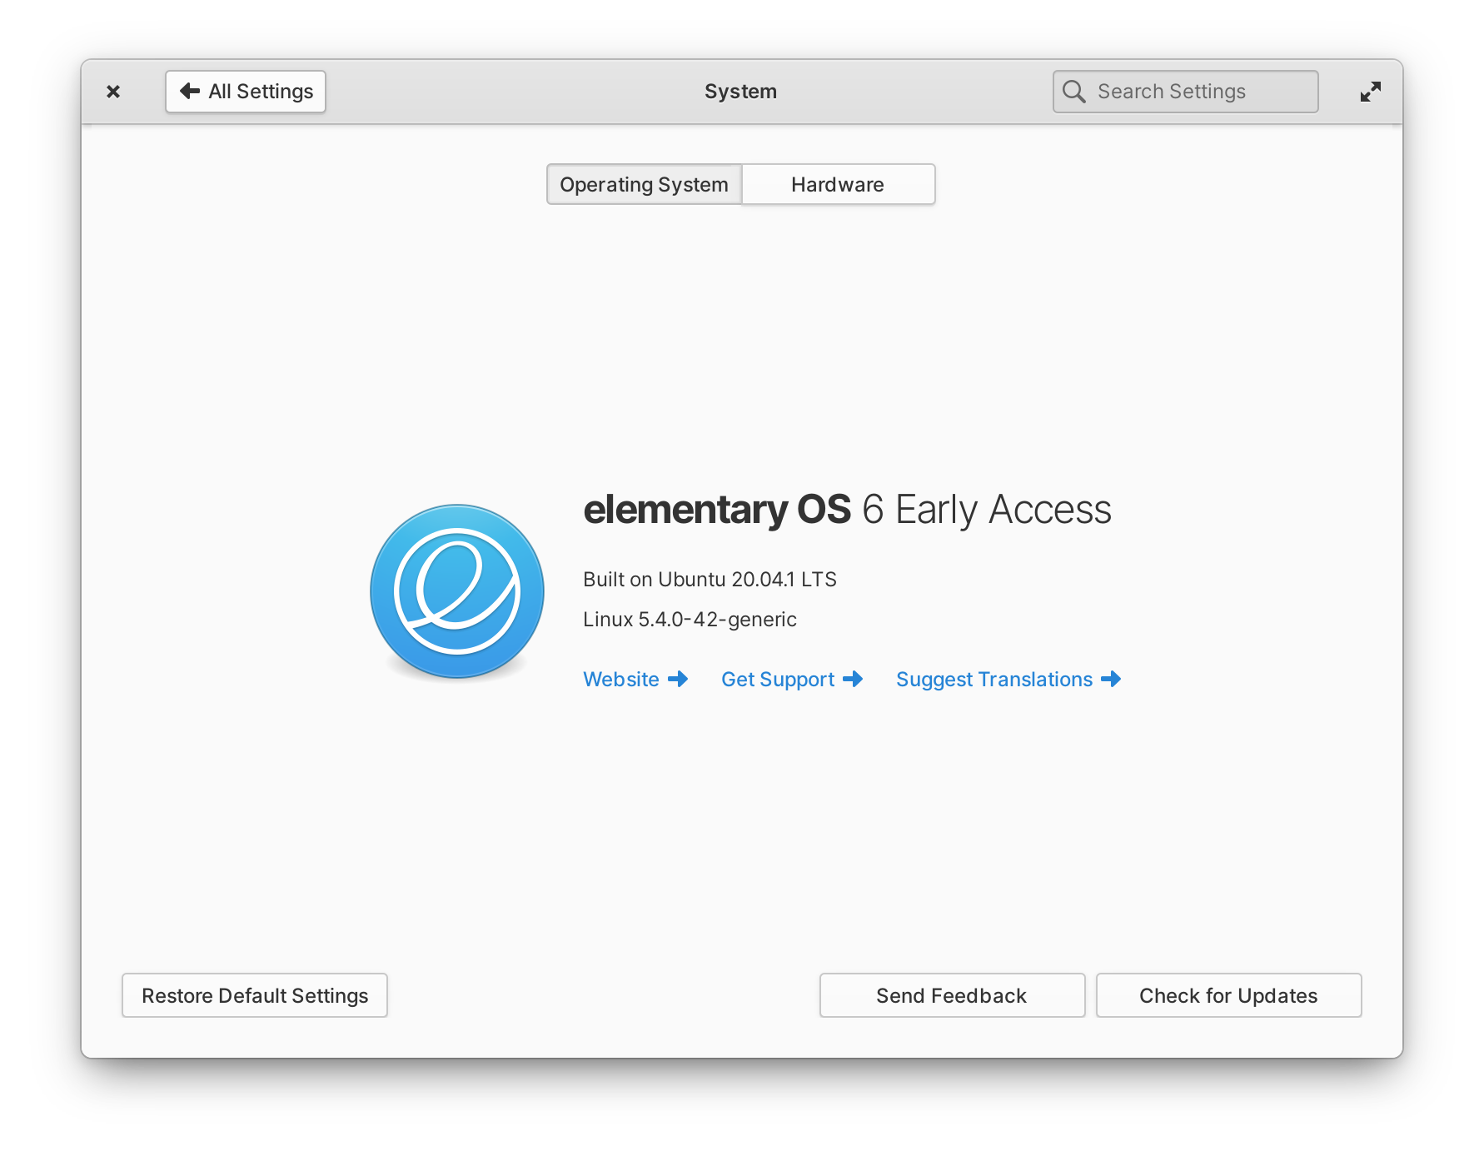Image resolution: width=1484 pixels, height=1161 pixels.
Task: Click the arrow icon after Get Support
Action: (x=853, y=680)
